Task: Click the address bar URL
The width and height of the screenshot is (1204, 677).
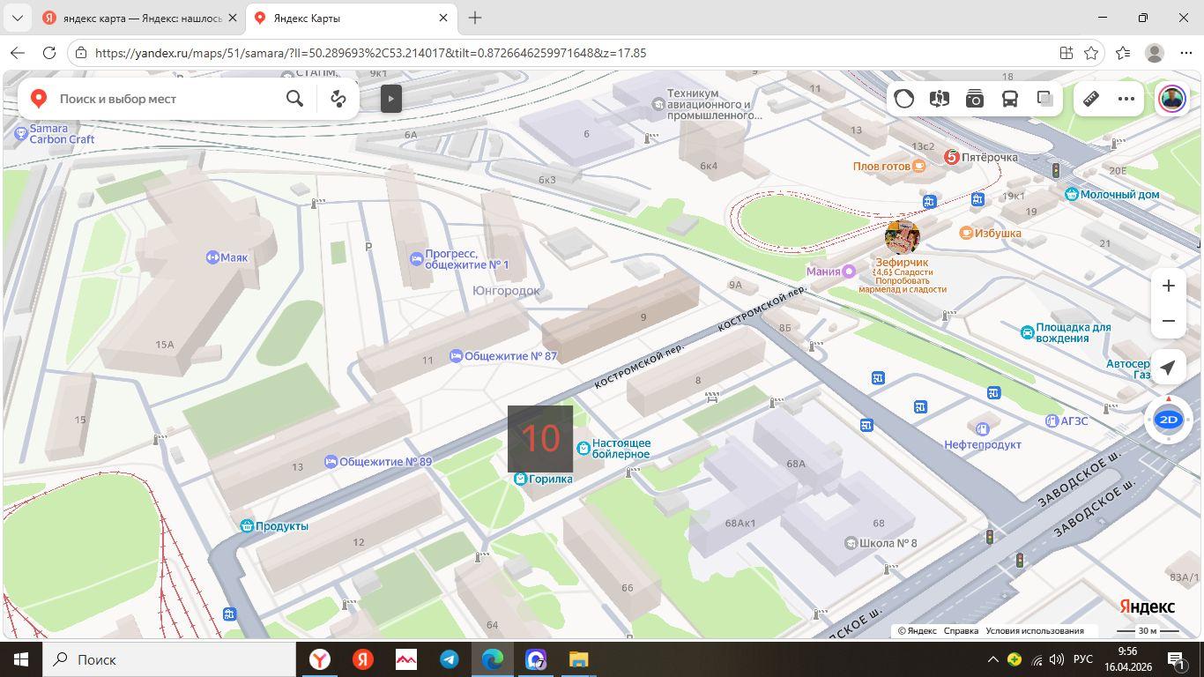Action: tap(370, 53)
